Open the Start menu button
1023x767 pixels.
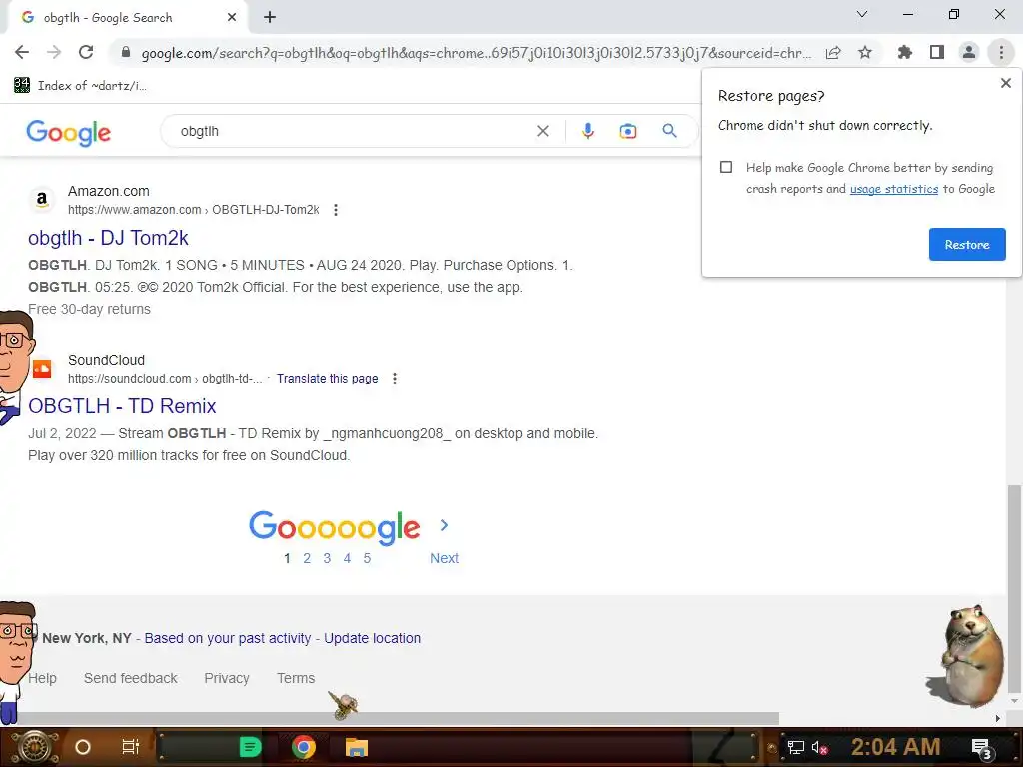click(x=35, y=747)
